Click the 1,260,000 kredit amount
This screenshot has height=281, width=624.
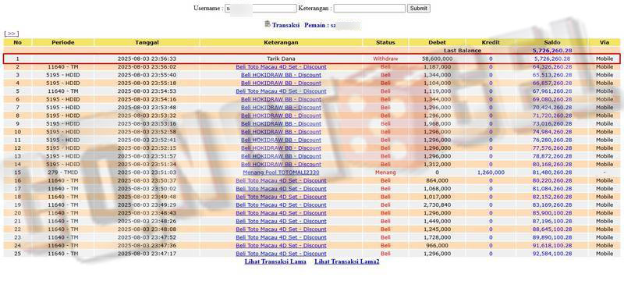(491, 173)
